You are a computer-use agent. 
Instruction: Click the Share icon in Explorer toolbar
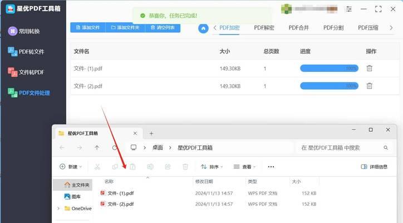coord(168,167)
